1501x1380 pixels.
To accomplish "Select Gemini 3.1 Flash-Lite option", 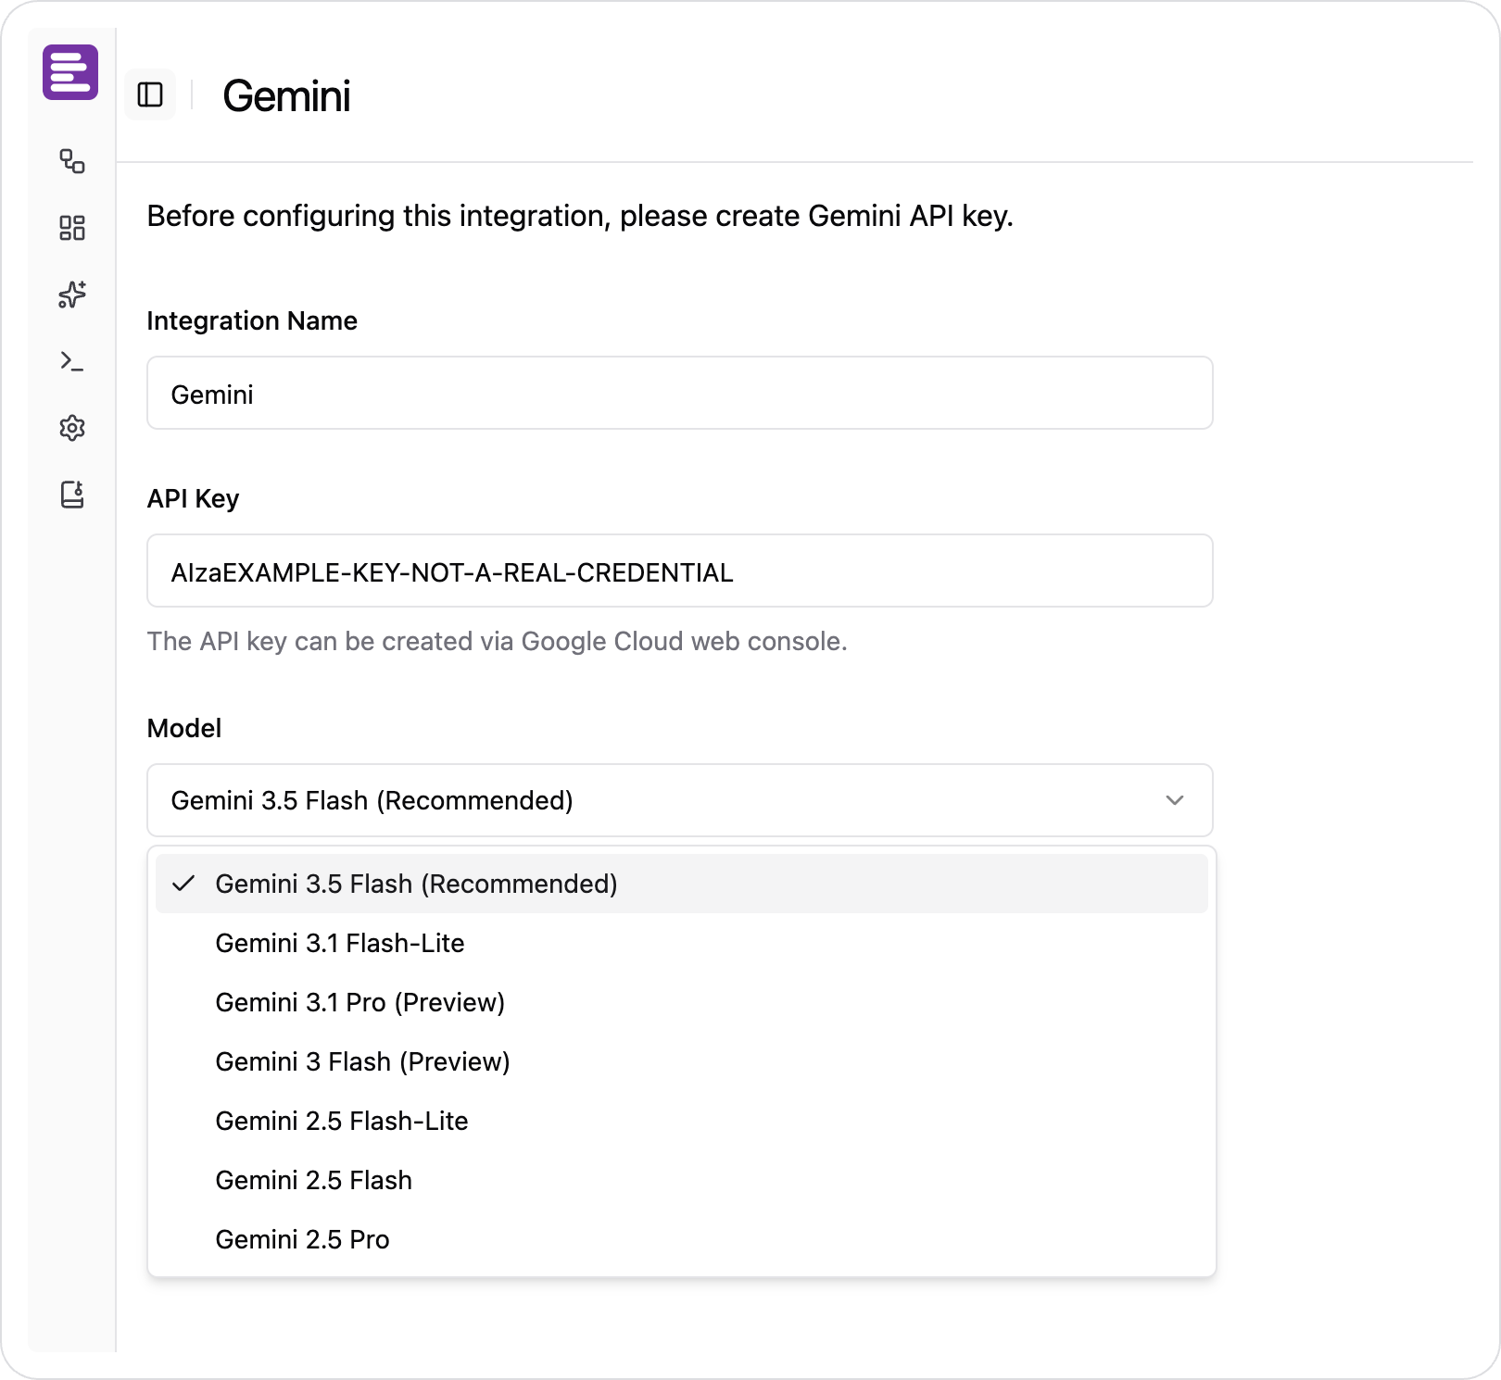I will pos(682,943).
